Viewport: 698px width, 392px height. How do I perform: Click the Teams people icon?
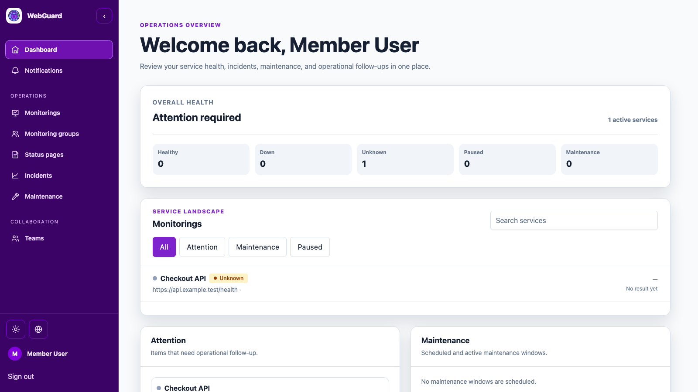(15, 238)
